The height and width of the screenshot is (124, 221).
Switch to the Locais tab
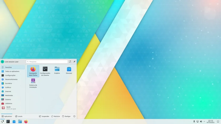tap(19, 116)
